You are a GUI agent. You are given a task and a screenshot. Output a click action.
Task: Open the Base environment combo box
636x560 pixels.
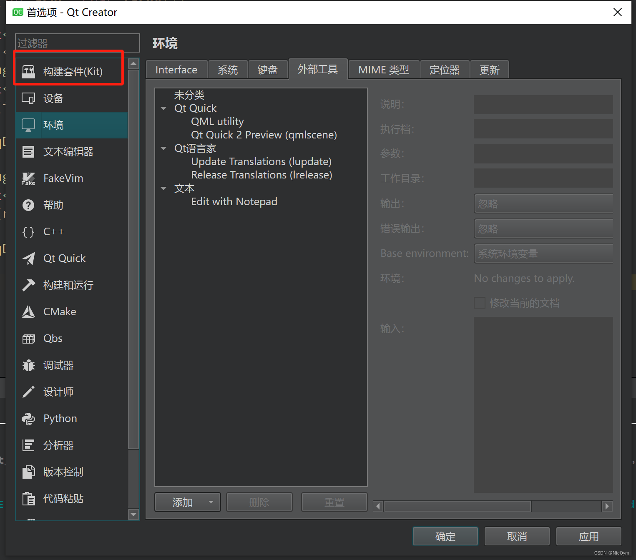(x=543, y=254)
